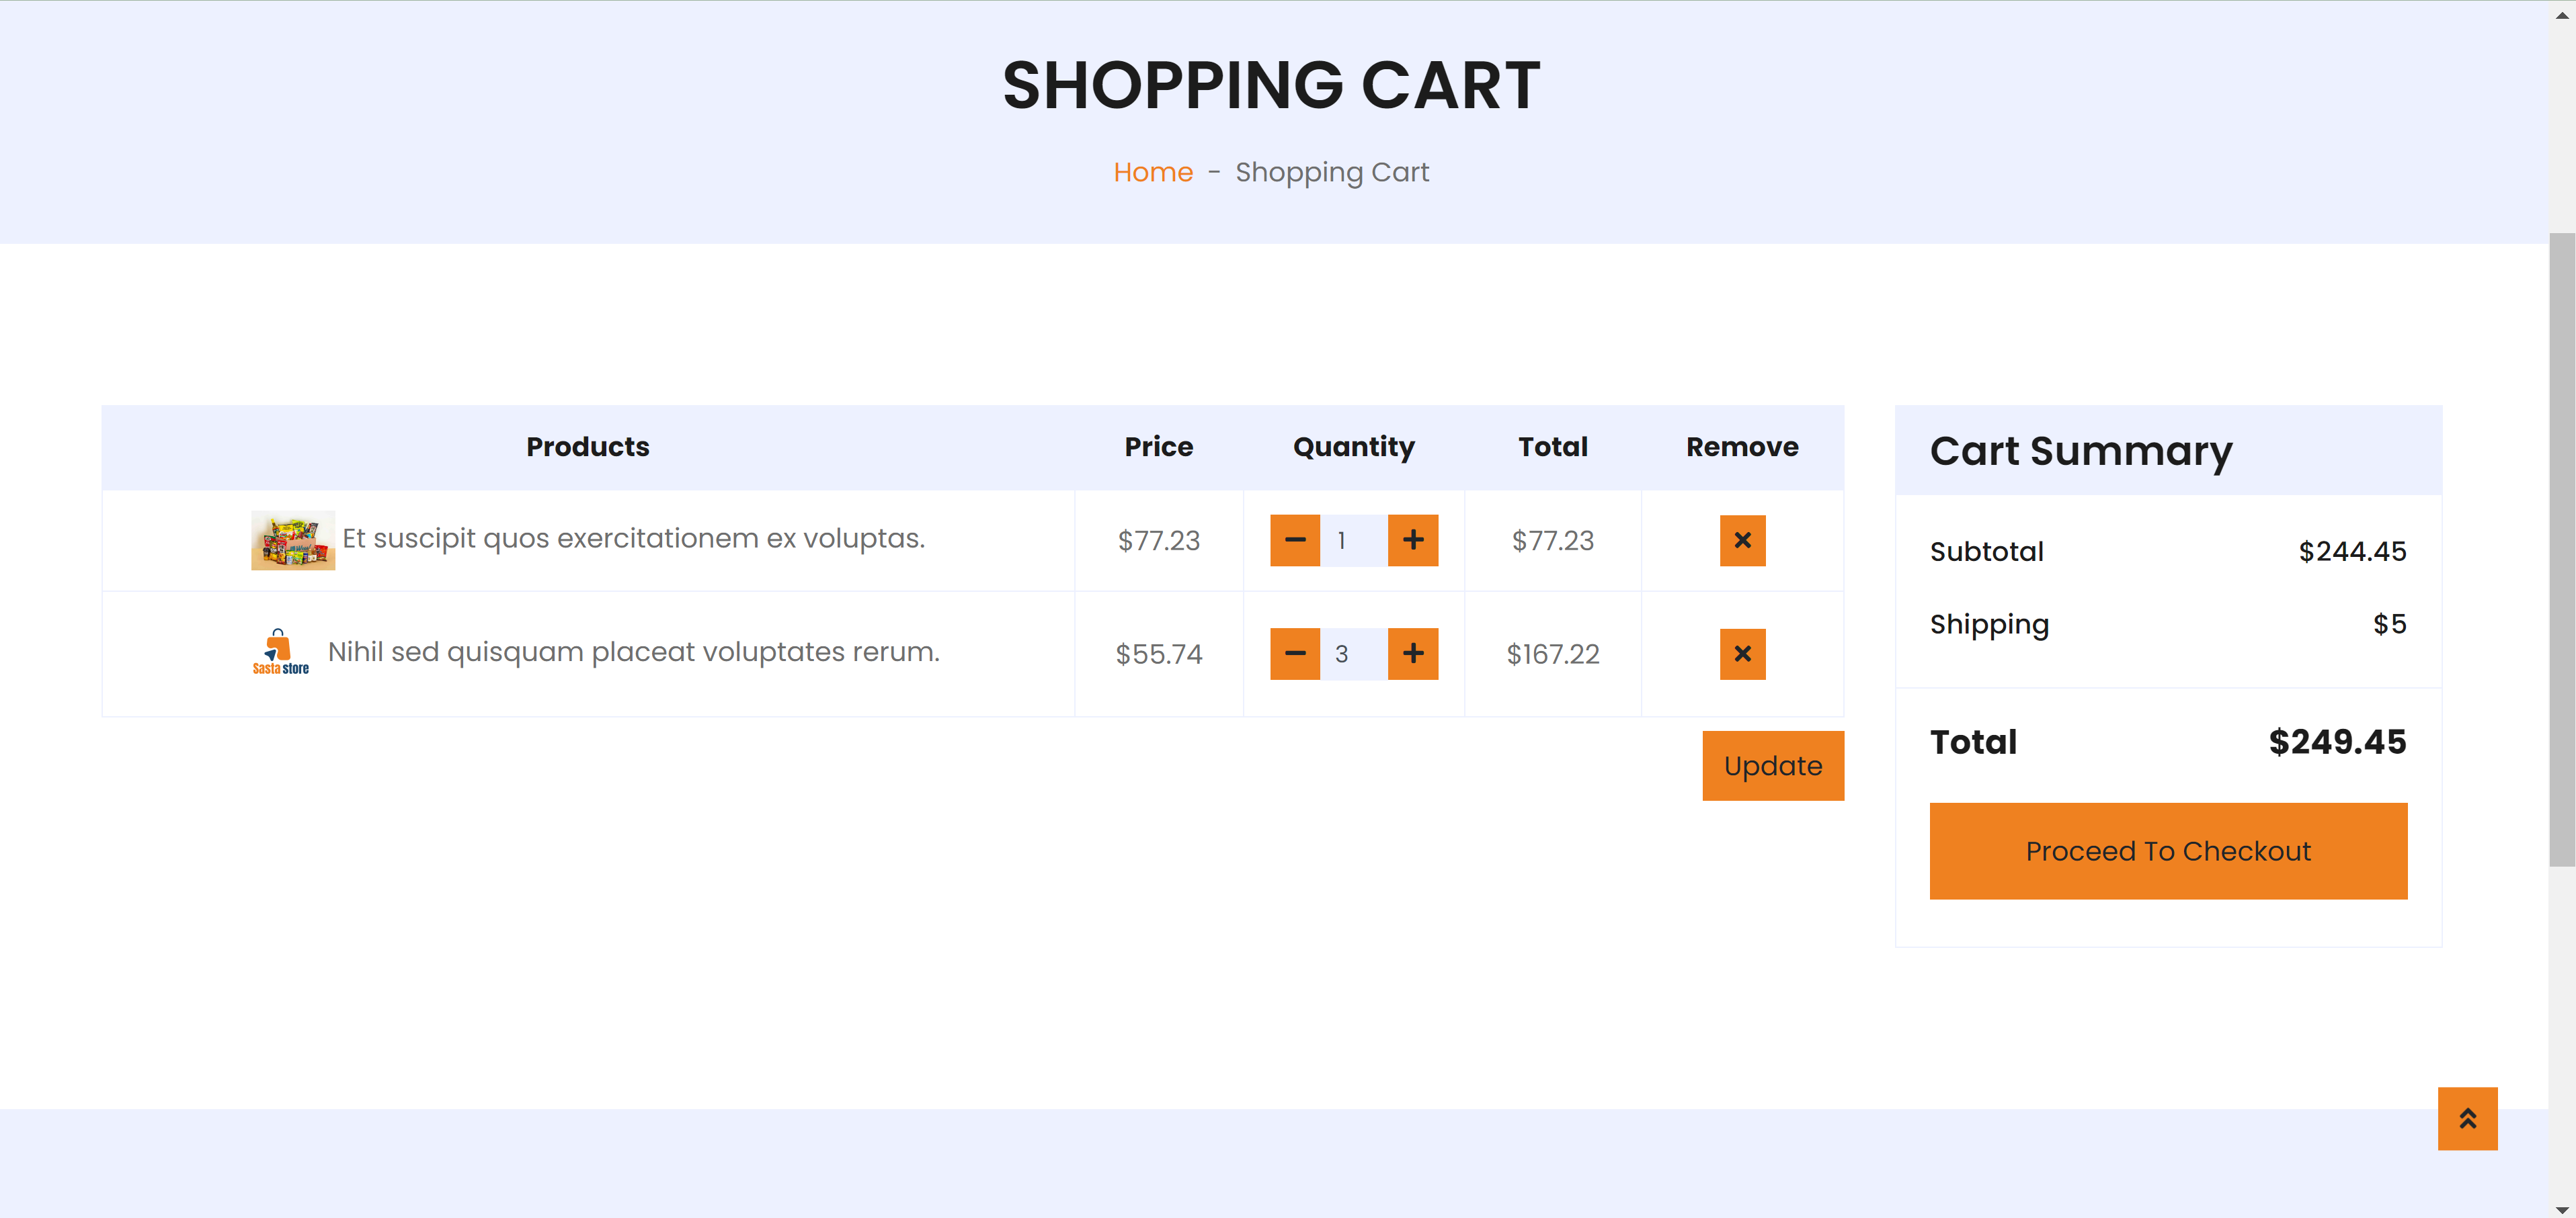Click the Products column header
2576x1218 pixels.
coord(588,447)
